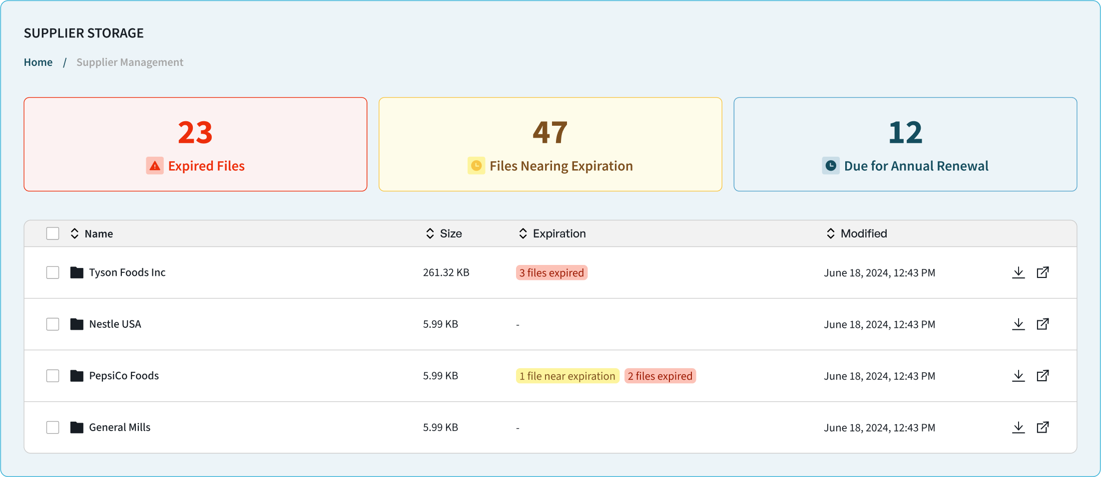This screenshot has width=1101, height=477.
Task: Click the '1 file near expiration' badge
Action: click(x=567, y=376)
